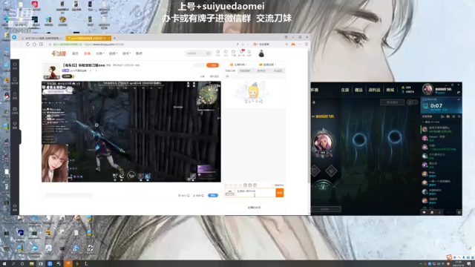Click the orange gamepad extension icon in browser toolbar
This screenshot has width=475, height=267.
point(293,44)
